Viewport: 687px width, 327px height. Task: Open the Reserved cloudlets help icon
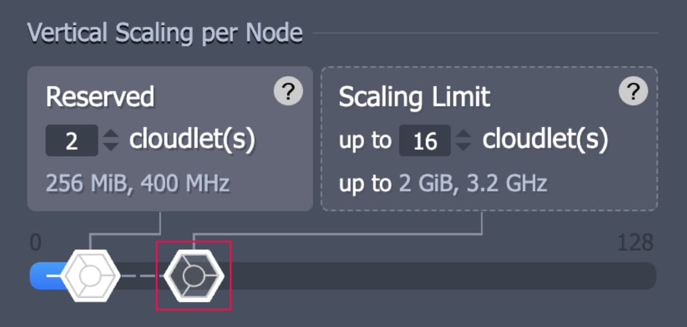288,91
